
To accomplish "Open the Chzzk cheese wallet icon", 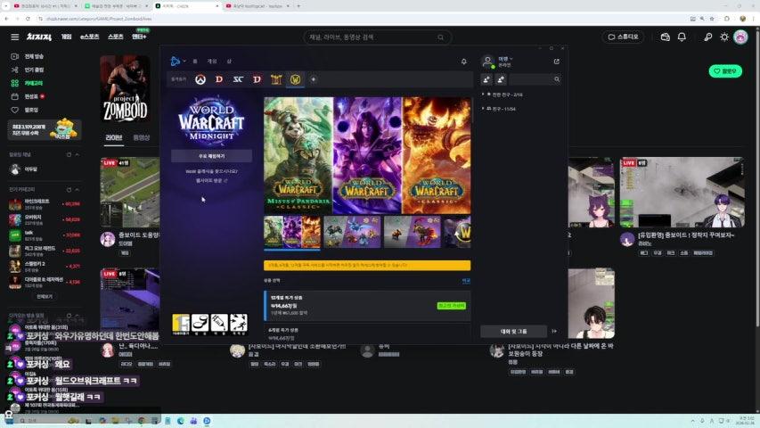I will [665, 37].
